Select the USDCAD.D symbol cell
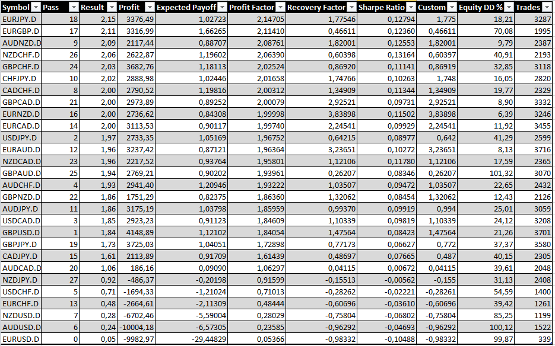This screenshot has height=346, width=555. pyautogui.click(x=21, y=220)
